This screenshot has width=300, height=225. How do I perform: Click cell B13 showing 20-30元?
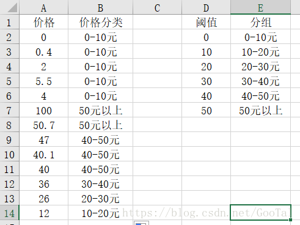tap(100, 198)
